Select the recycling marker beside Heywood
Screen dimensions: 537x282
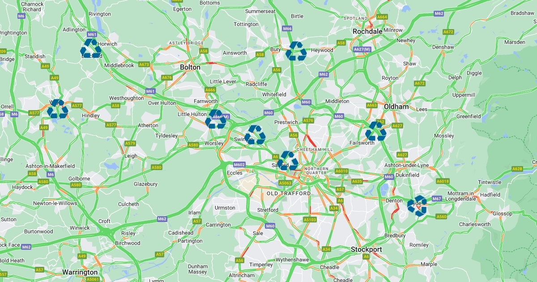pyautogui.click(x=296, y=51)
